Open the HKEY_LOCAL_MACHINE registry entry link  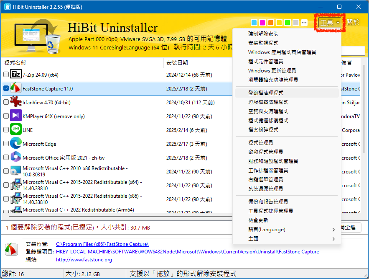[187, 252]
